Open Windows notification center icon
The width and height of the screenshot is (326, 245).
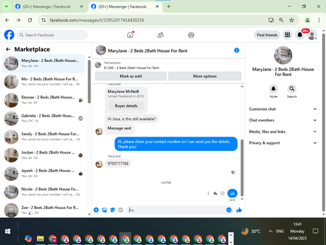click(316, 231)
